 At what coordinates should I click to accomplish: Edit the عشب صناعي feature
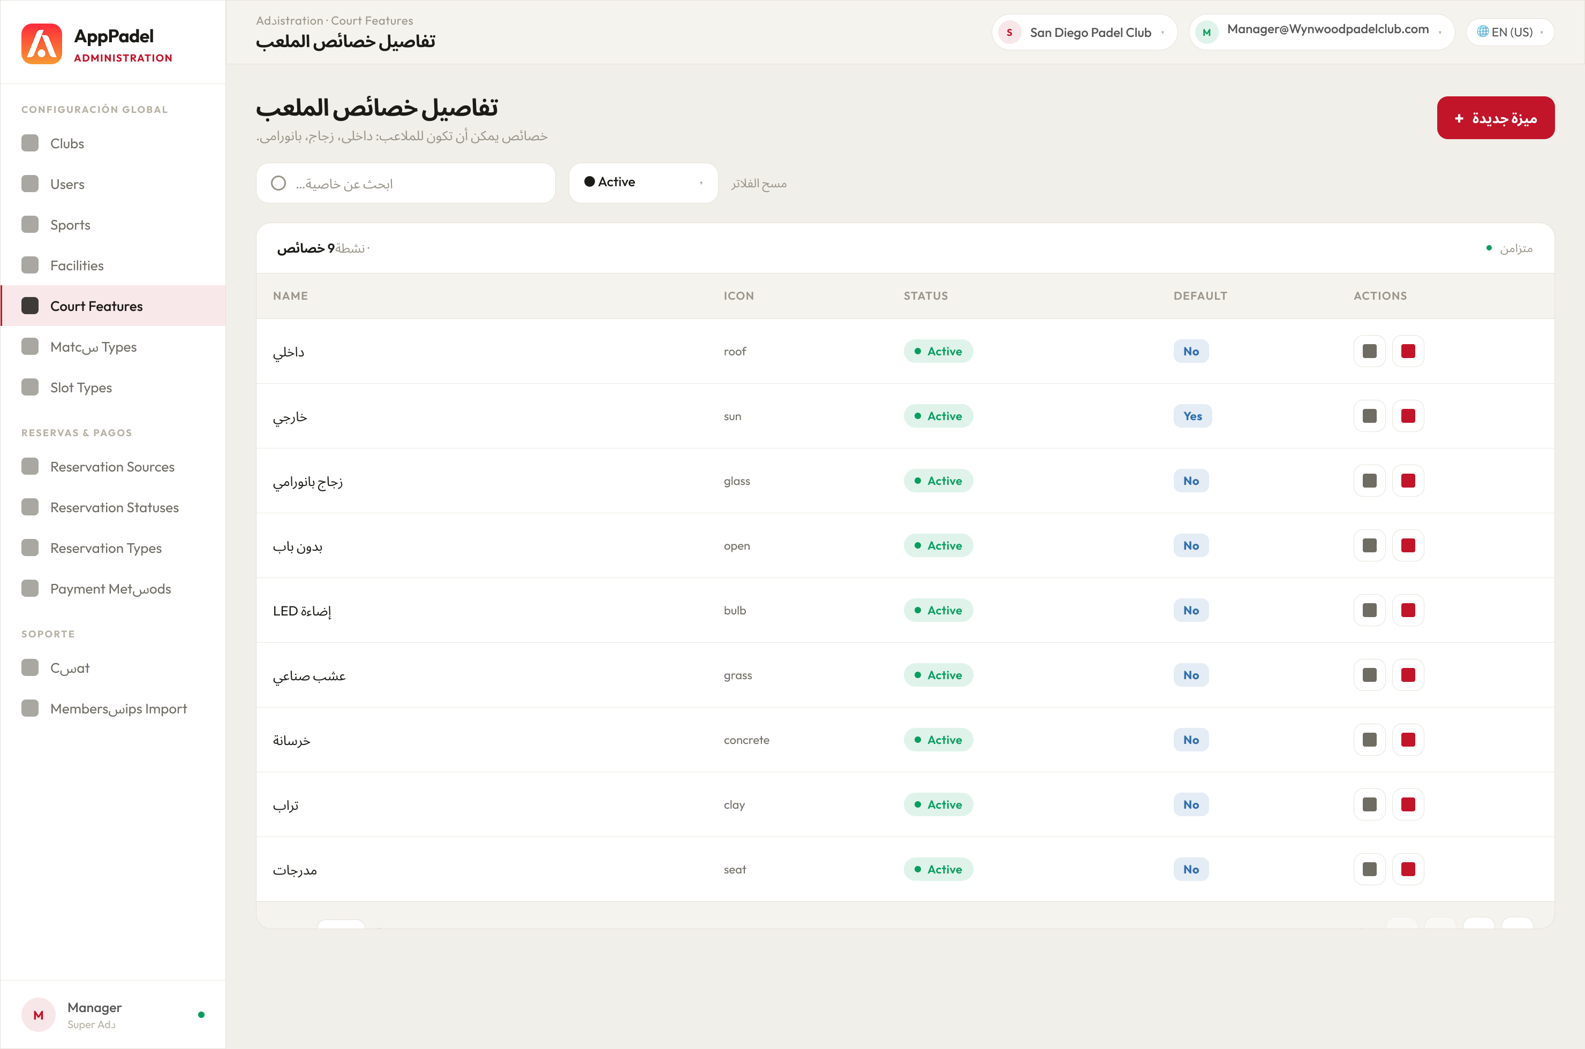pyautogui.click(x=1370, y=675)
